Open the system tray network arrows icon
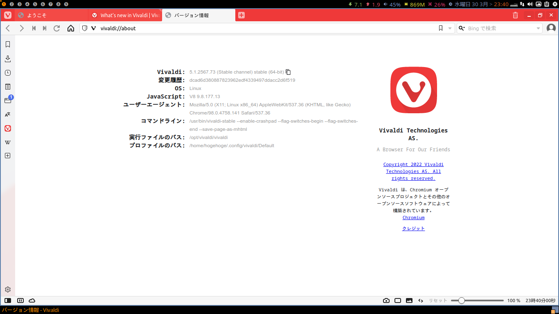 (522, 4)
